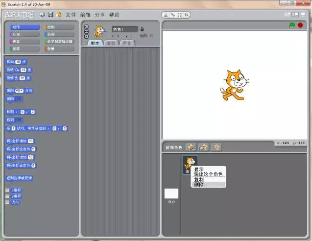Viewport: 312px width, 241px height.
Task: Choose 输出这个角色 from the context menu
Action: (208, 174)
